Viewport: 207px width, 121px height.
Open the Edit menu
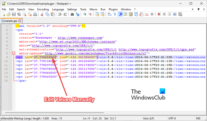pos(12,9)
